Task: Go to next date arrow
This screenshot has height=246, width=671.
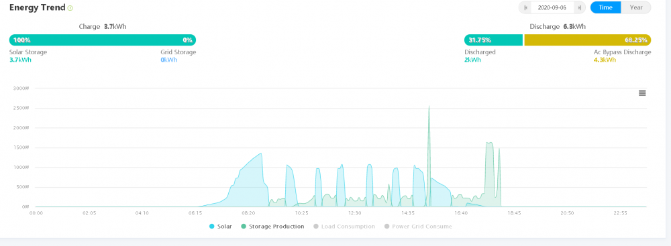Action: tap(580, 7)
